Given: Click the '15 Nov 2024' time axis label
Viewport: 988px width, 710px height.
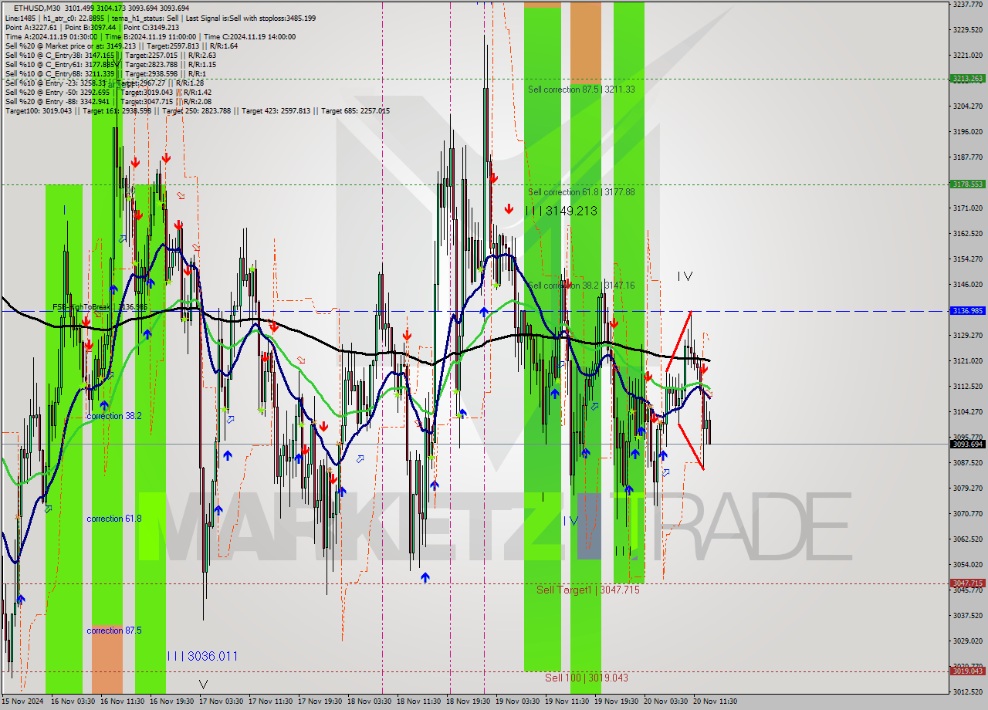Looking at the screenshot, I should click(x=22, y=702).
